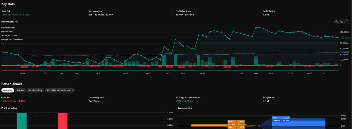Click the 101,125.00 price axis label

click(345, 37)
